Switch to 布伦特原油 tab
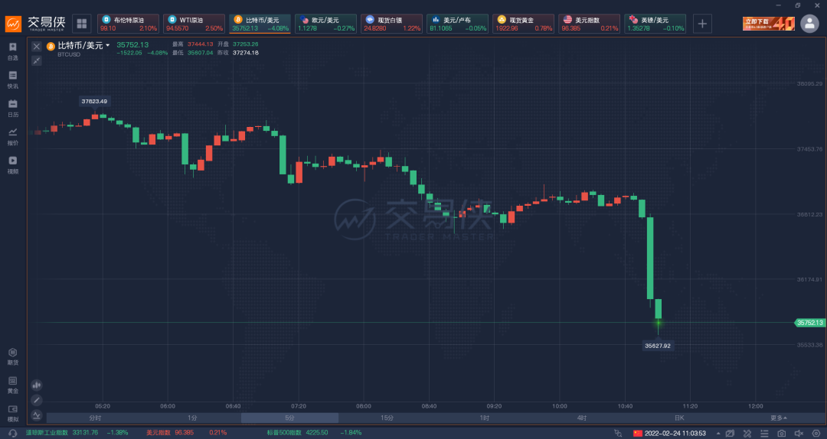 (x=128, y=24)
